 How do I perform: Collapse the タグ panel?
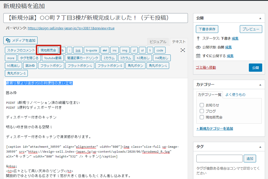pyautogui.click(x=260, y=146)
